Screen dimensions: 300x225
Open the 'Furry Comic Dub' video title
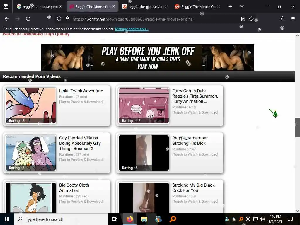[195, 96]
